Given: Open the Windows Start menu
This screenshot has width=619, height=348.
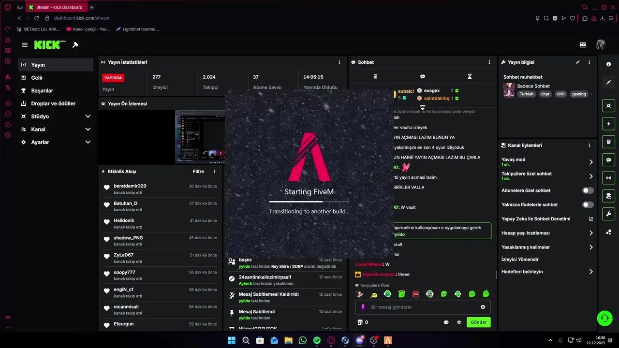Looking at the screenshot, I should tap(232, 340).
